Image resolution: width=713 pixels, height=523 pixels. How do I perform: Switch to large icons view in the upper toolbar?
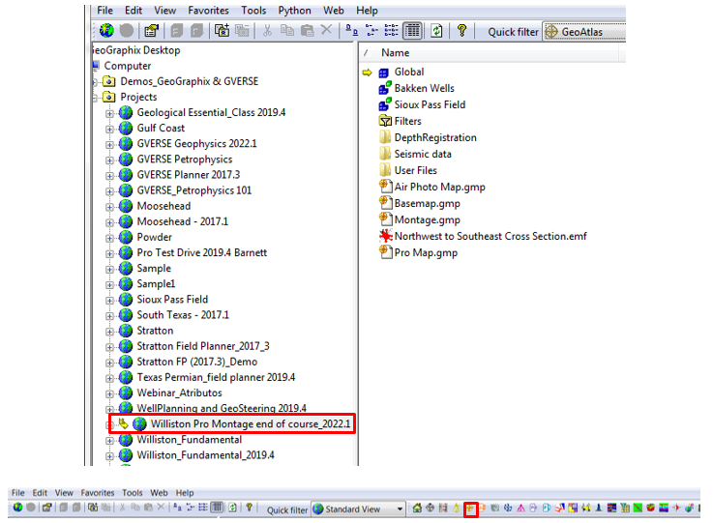tap(351, 30)
